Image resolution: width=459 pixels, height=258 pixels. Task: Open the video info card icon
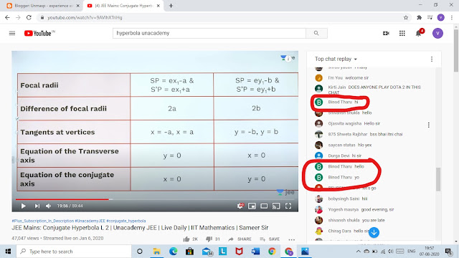click(x=288, y=59)
